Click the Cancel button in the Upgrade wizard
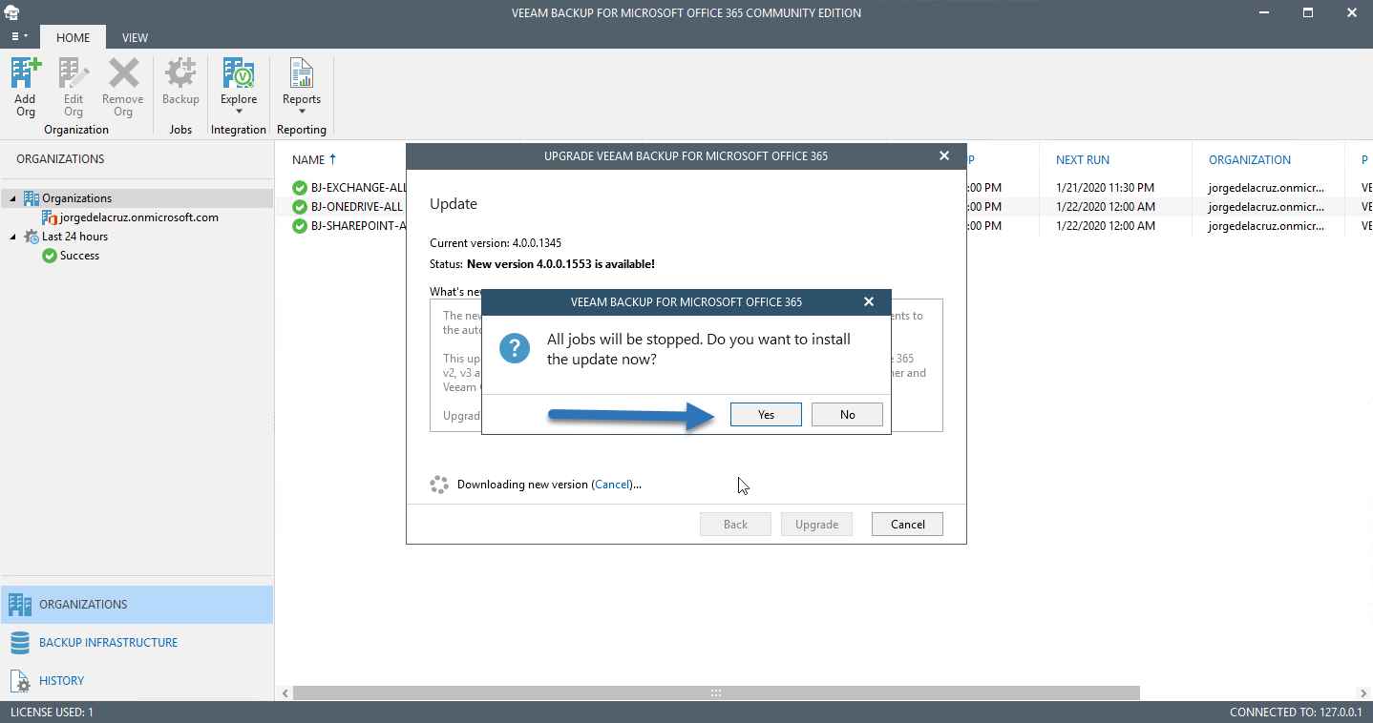 (907, 524)
